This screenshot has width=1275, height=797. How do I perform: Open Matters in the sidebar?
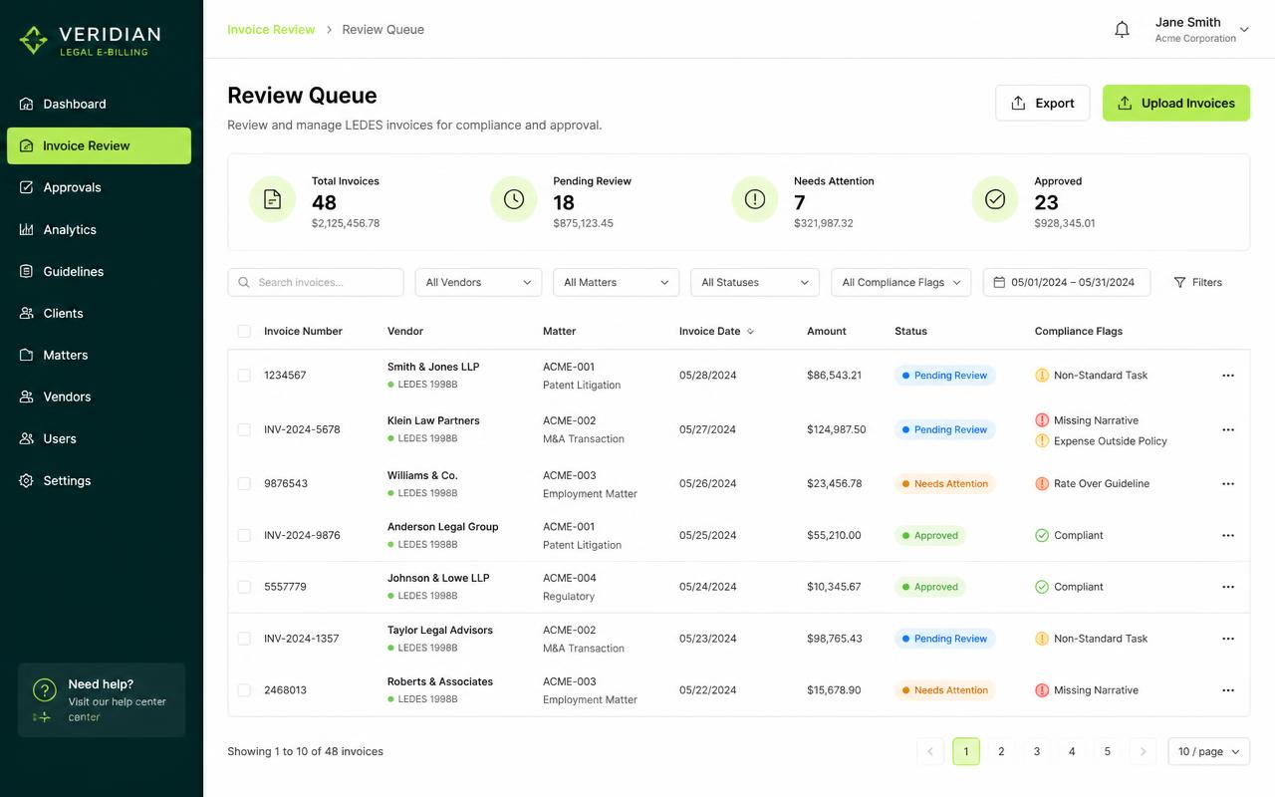99,355
